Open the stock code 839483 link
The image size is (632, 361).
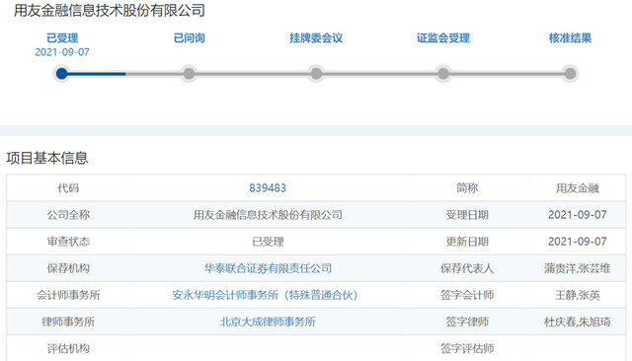(268, 188)
